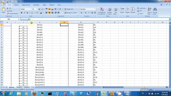Click the Orientation icon

pos(56,9)
